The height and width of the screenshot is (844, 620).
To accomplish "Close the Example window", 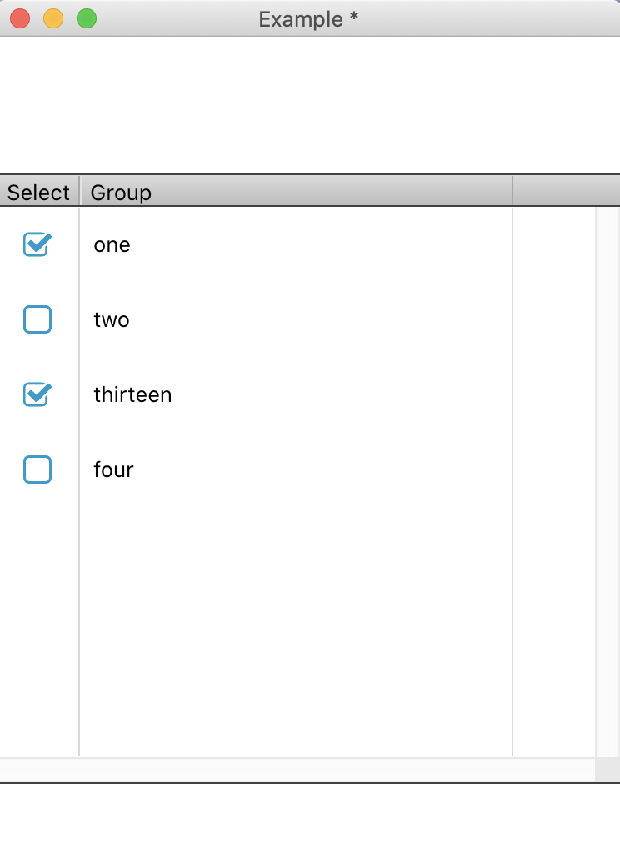I will [20, 18].
